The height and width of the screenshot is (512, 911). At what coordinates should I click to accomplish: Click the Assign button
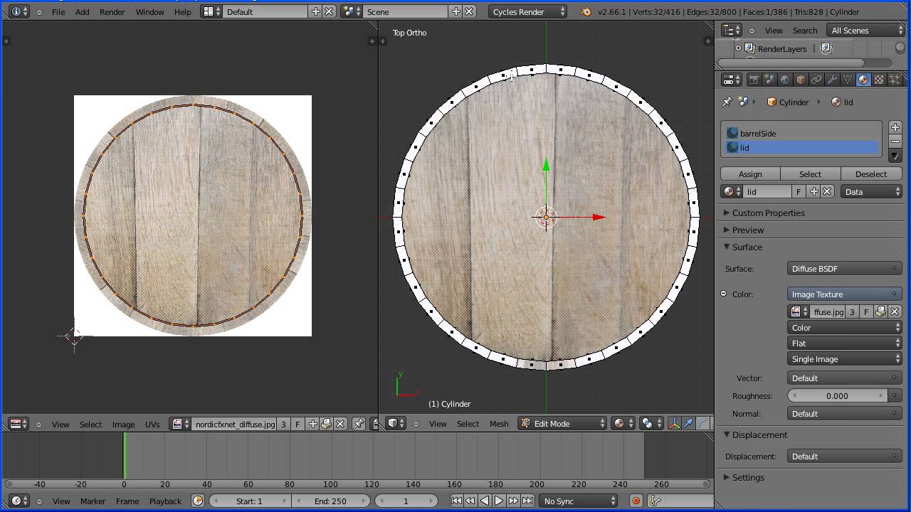coord(750,174)
